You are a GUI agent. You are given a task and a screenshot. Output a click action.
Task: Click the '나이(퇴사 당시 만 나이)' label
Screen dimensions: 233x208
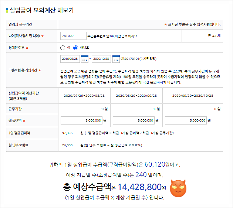pyautogui.click(x=24, y=36)
